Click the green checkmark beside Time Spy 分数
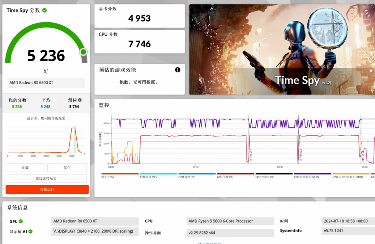375x244 pixels. point(44,10)
